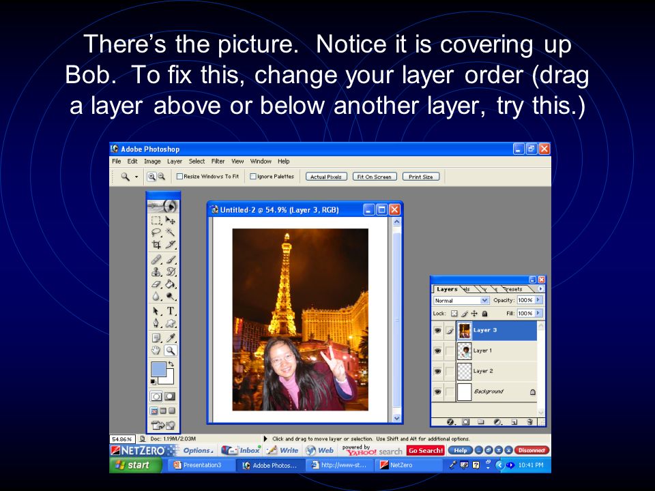Select the Paint Bucket tool
This screenshot has width=655, height=491.
(x=170, y=284)
